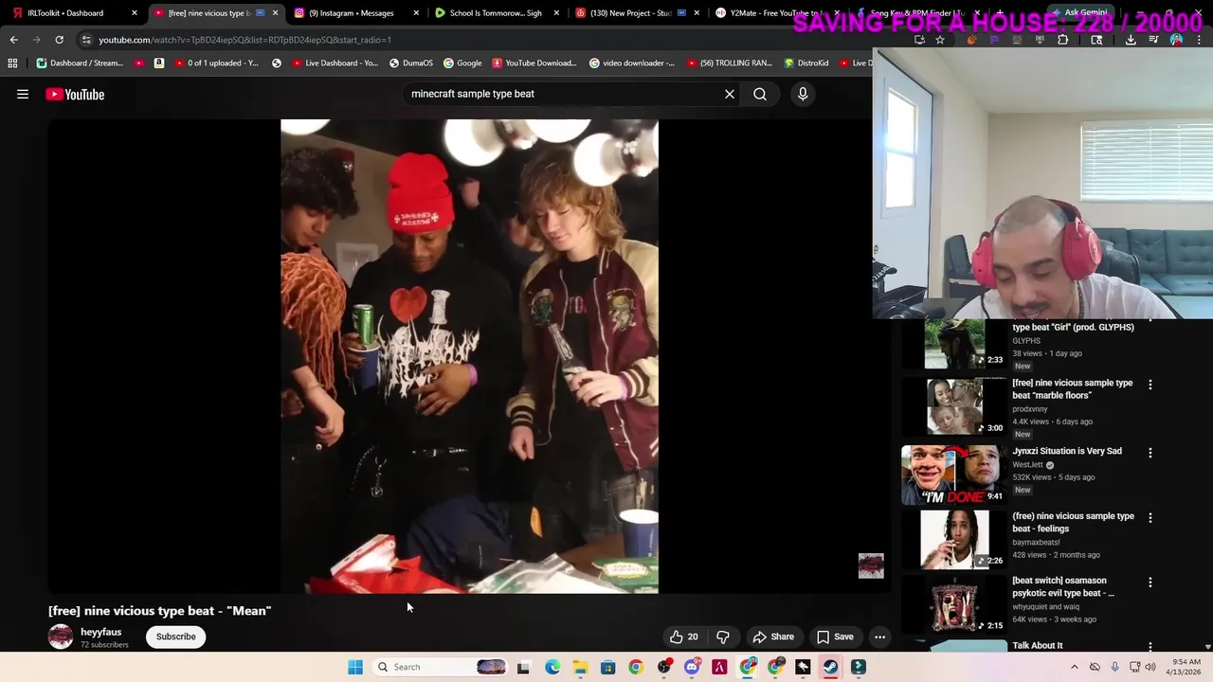Open File Explorer from the taskbar
This screenshot has width=1213, height=682.
pos(580,667)
